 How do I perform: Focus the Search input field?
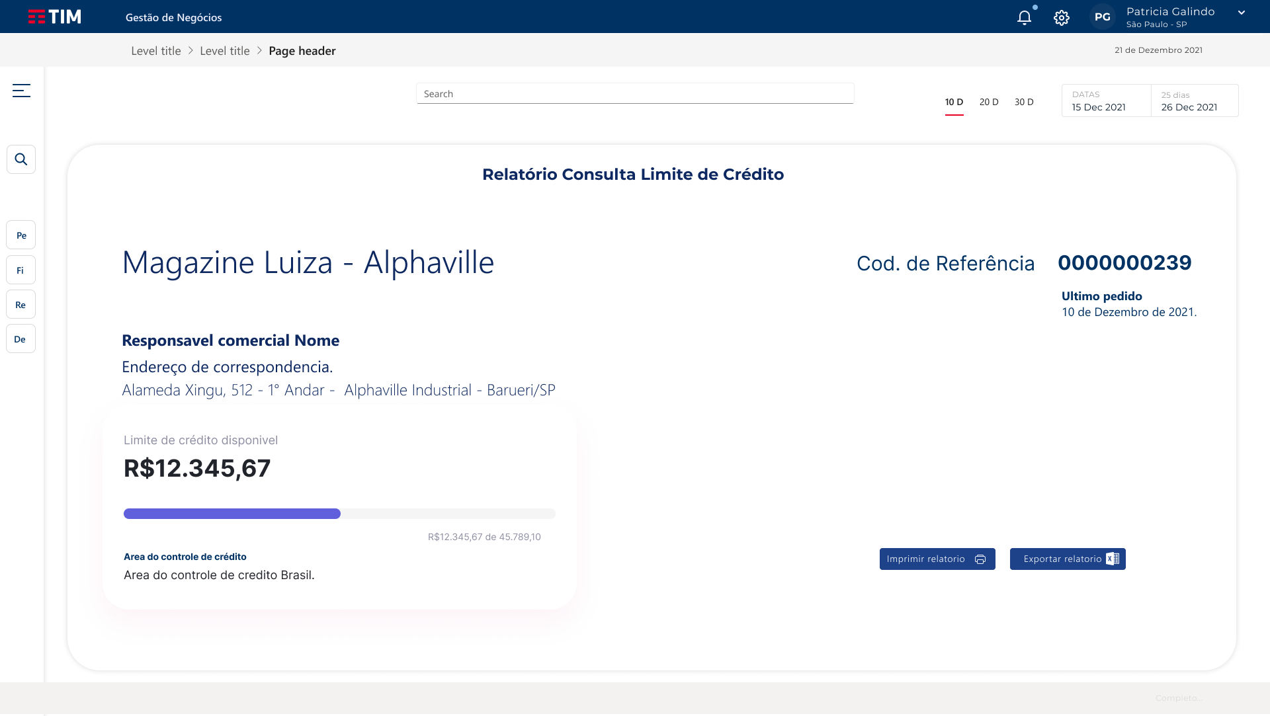(635, 93)
